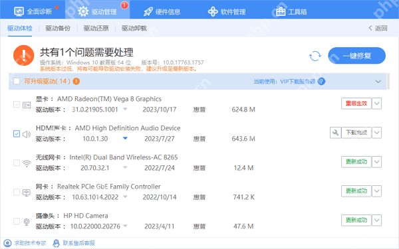Viewport: 399px width, 249px height.
Task: Click the 工具箱 toolbox icon
Action: click(x=281, y=11)
